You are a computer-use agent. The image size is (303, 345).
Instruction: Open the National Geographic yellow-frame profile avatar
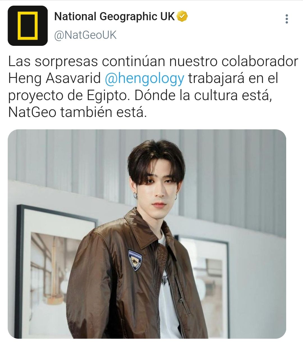point(27,26)
